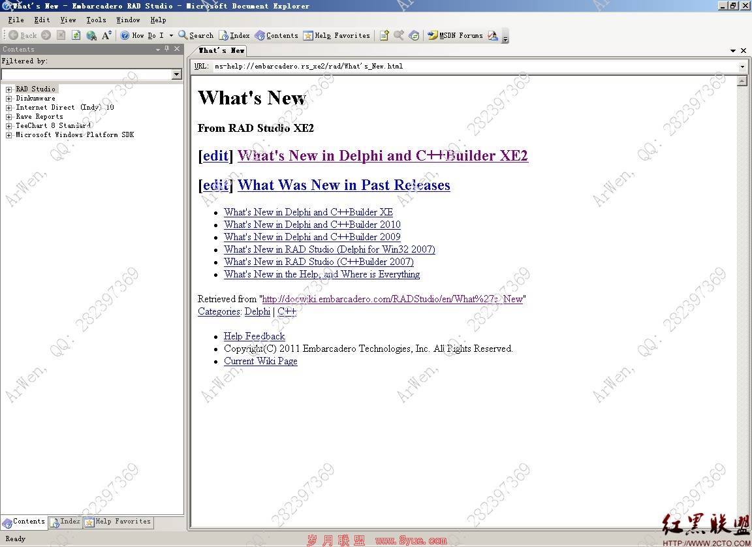This screenshot has height=547, width=752.
Task: Toggle auto-hide pin on Contents panel
Action: click(x=167, y=48)
